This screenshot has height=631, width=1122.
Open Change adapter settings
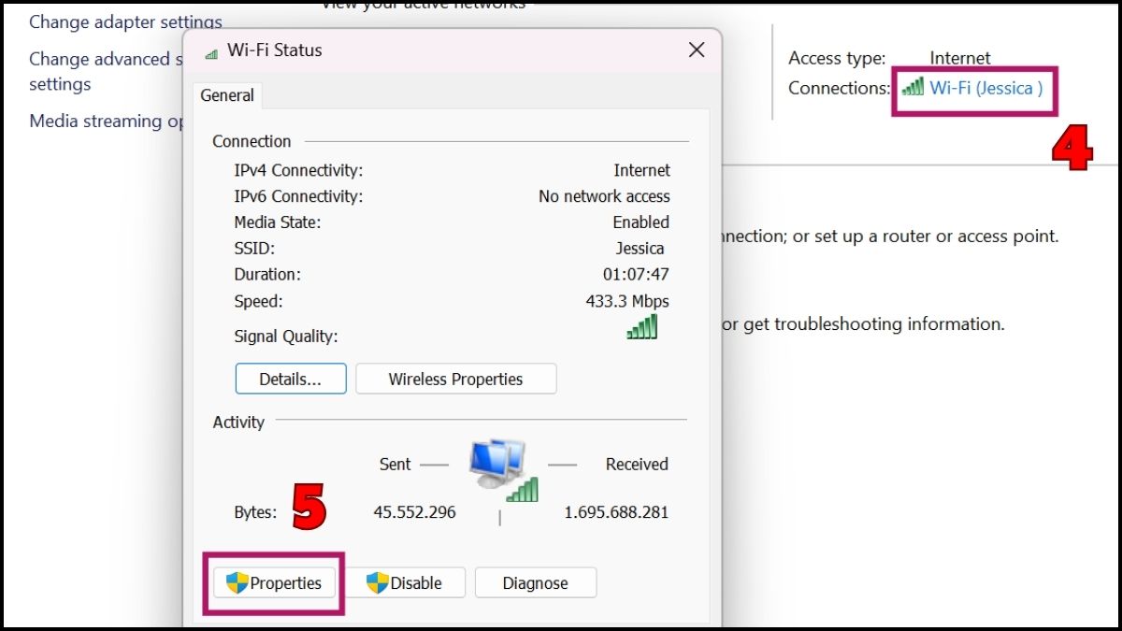pos(125,22)
